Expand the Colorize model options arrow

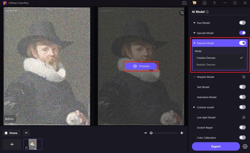(194, 107)
